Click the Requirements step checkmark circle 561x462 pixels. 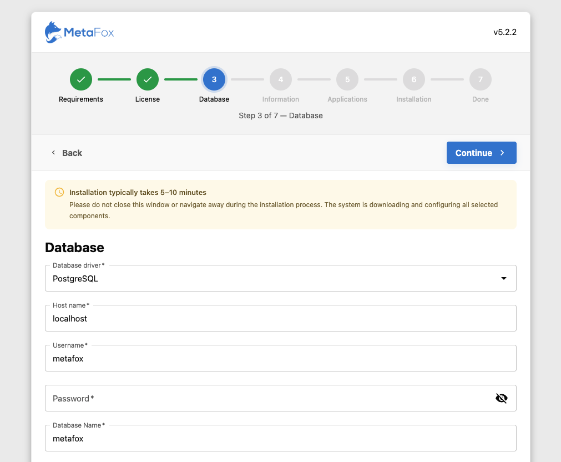pyautogui.click(x=81, y=79)
